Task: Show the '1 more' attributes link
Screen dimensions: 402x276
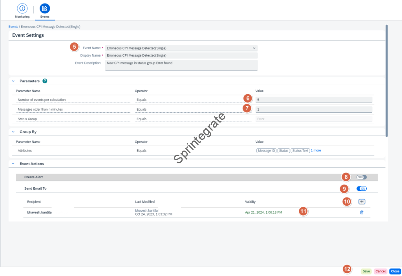Action: click(x=316, y=150)
